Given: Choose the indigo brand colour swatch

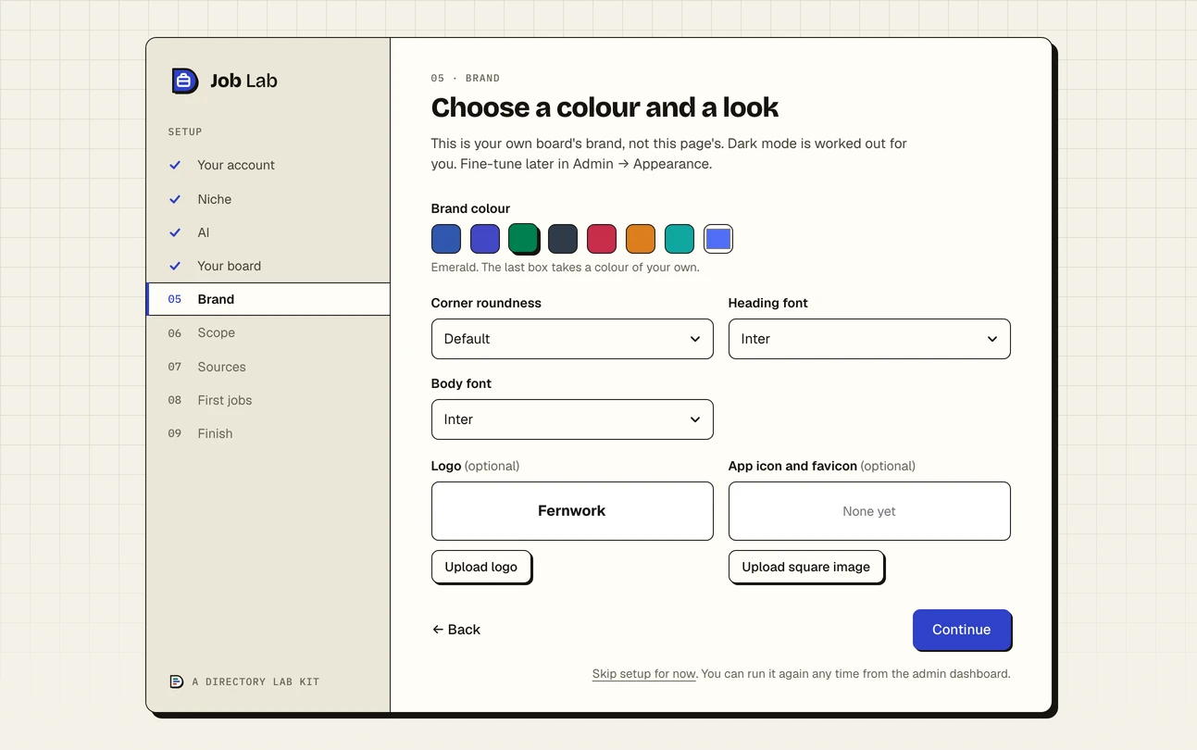Looking at the screenshot, I should pos(485,239).
